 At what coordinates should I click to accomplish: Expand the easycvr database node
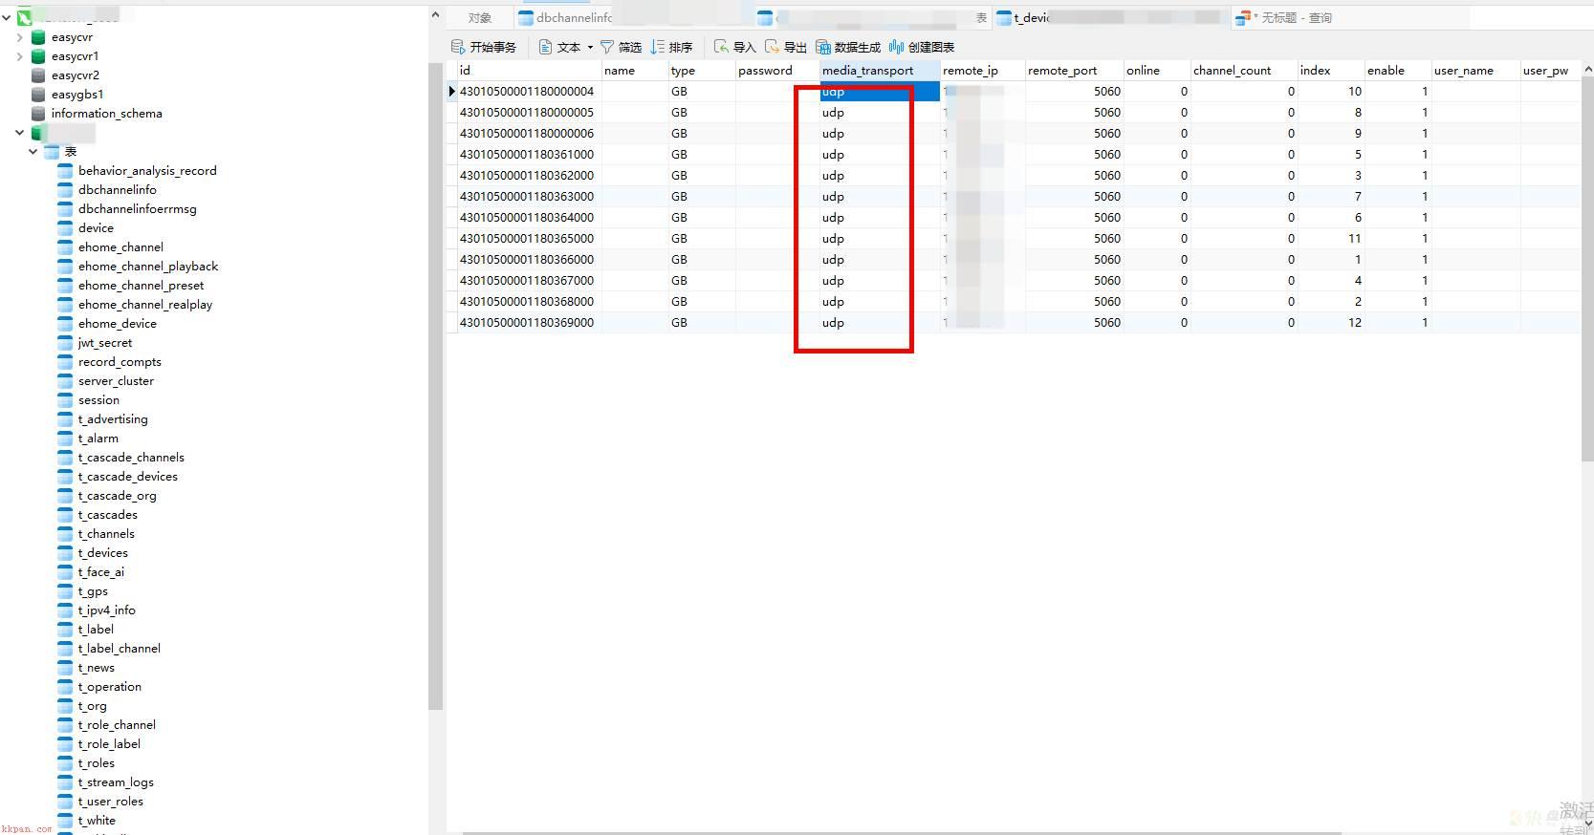(x=20, y=37)
